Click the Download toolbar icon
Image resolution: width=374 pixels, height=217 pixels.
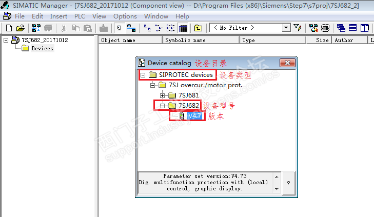(x=103, y=28)
